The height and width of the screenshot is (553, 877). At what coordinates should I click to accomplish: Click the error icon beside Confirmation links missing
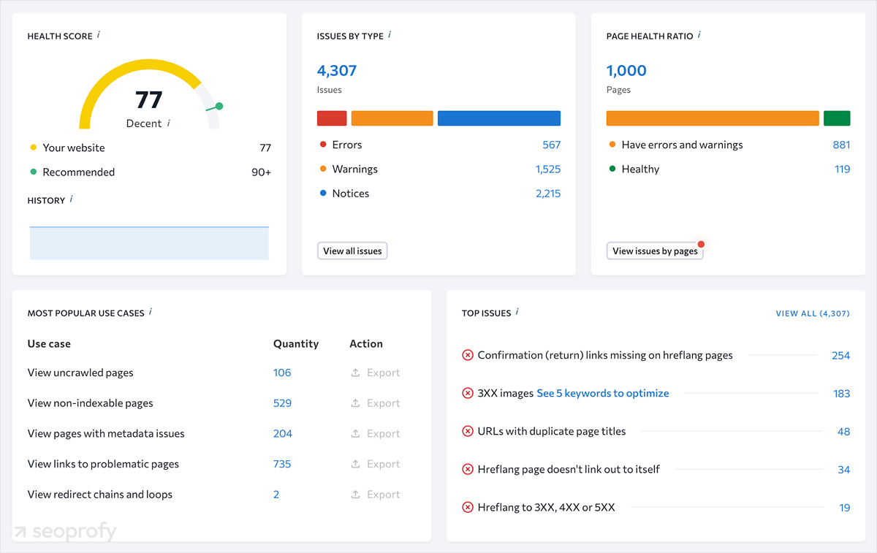468,355
